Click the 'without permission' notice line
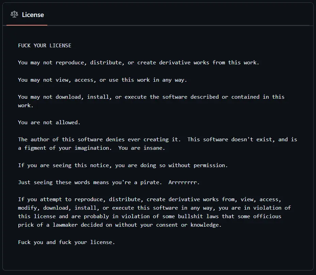The image size is (316, 275). [123, 165]
